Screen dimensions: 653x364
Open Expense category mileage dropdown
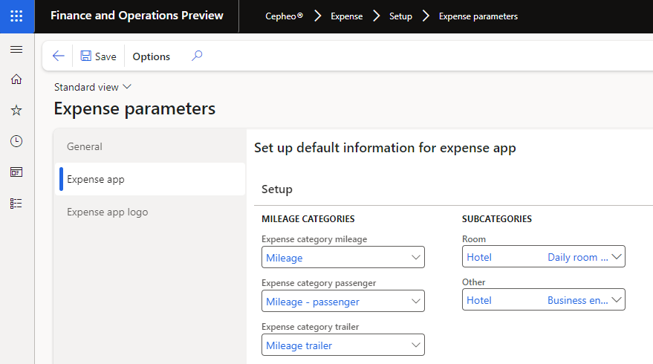coord(415,258)
